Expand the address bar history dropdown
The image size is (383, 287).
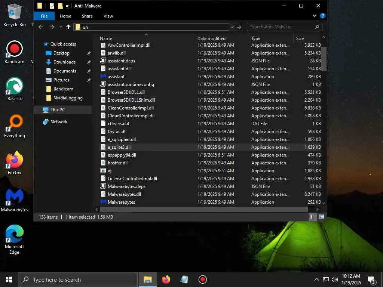coord(232,27)
